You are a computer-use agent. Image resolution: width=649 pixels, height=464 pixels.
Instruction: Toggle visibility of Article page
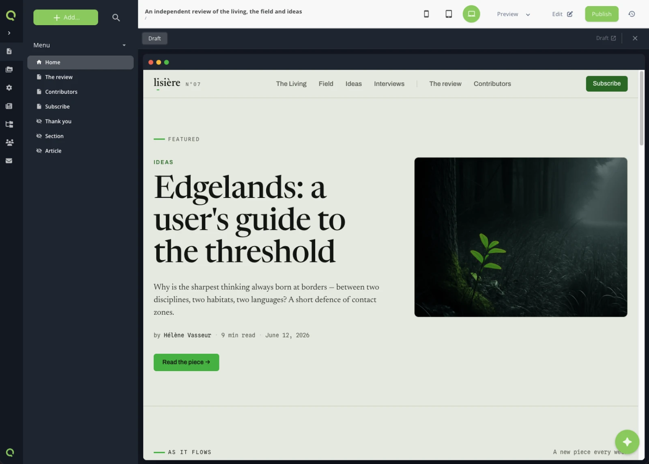coord(39,150)
